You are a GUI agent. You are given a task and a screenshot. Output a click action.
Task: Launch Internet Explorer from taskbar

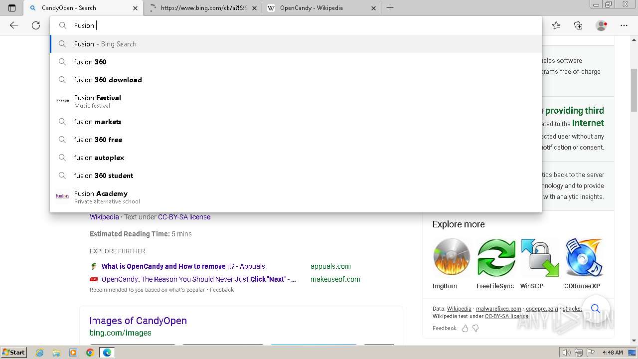39,353
